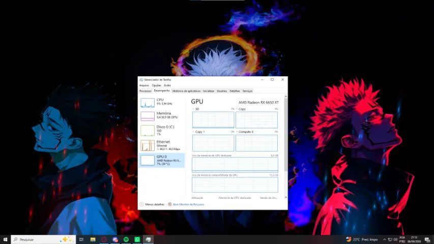Viewport: 434px width, 244px height.
Task: Open the red Opera browser taskbar icon
Action: click(104, 239)
